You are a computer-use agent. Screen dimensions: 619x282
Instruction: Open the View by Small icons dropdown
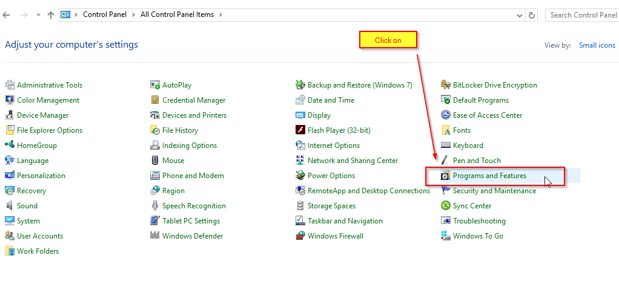[597, 45]
